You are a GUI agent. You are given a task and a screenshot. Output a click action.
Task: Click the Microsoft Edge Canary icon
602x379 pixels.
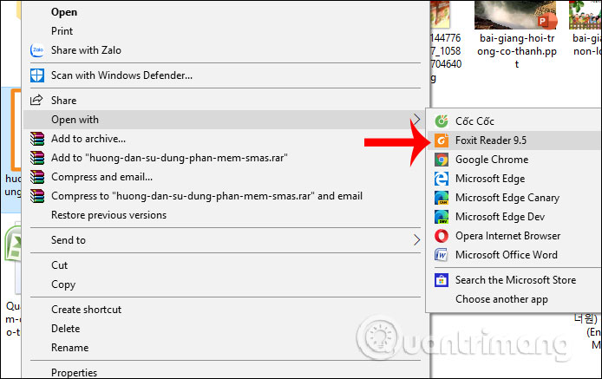442,198
